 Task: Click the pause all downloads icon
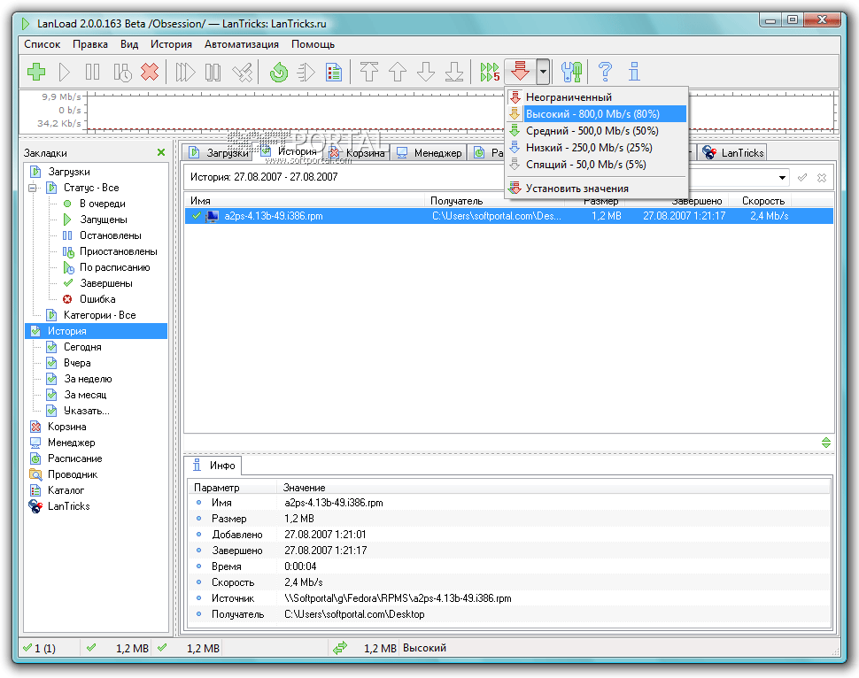(213, 72)
